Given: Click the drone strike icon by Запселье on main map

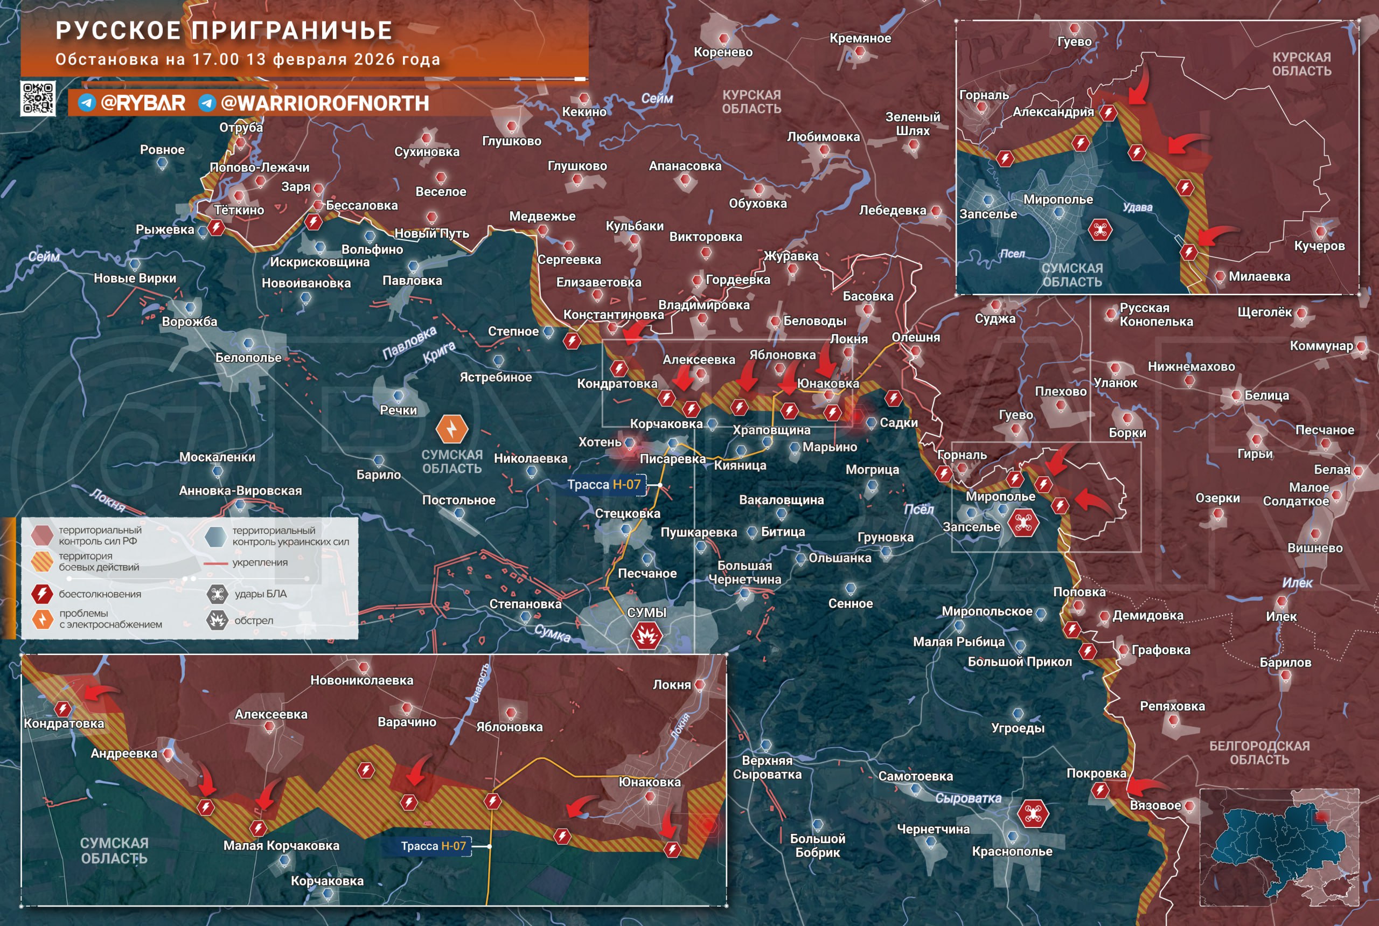Looking at the screenshot, I should [1023, 523].
